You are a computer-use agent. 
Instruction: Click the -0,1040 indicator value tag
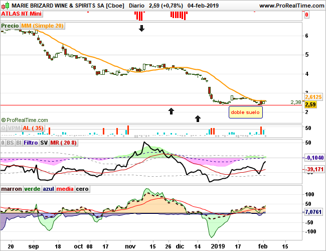click(314, 158)
